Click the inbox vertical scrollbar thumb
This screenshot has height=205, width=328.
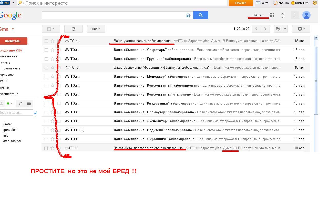tap(316, 80)
